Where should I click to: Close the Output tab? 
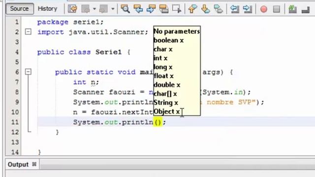pyautogui.click(x=34, y=164)
